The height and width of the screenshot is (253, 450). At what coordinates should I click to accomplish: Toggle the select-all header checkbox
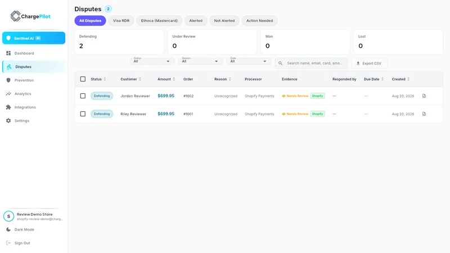click(x=83, y=79)
